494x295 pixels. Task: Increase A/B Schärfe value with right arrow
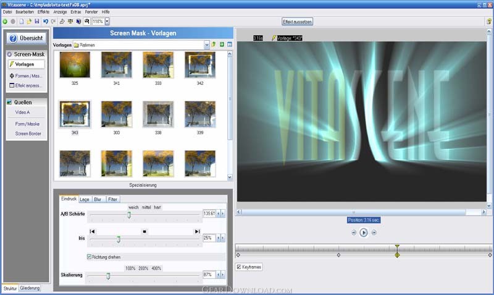[223, 213]
